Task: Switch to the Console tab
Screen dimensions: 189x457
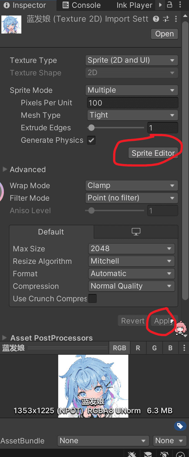Action: (81, 5)
